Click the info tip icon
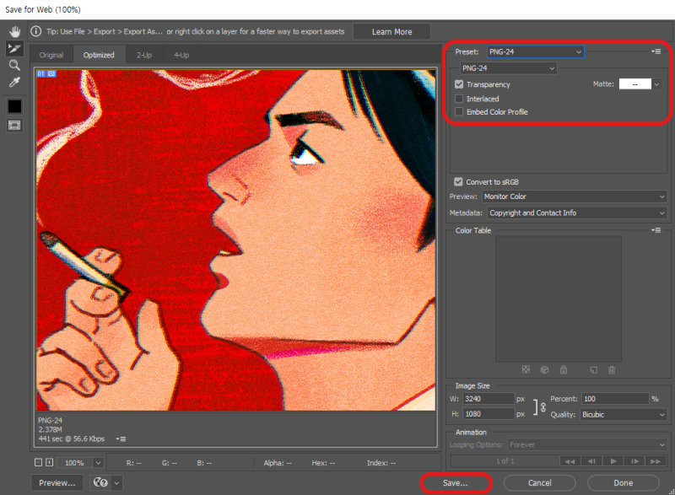Image resolution: width=675 pixels, height=495 pixels. 36,31
